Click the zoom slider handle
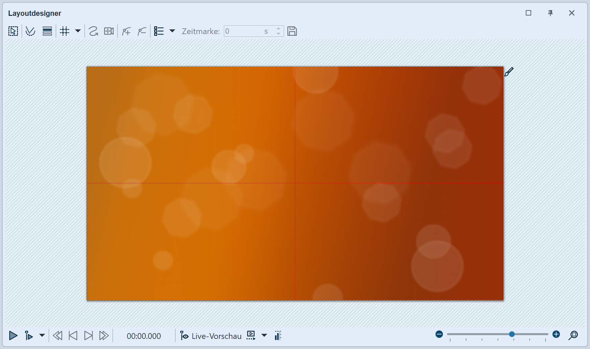Image resolution: width=590 pixels, height=349 pixels. click(512, 334)
